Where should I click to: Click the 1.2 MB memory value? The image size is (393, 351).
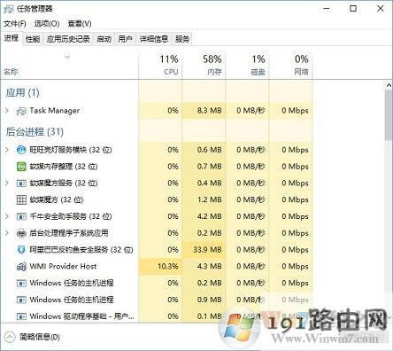pyautogui.click(x=209, y=199)
